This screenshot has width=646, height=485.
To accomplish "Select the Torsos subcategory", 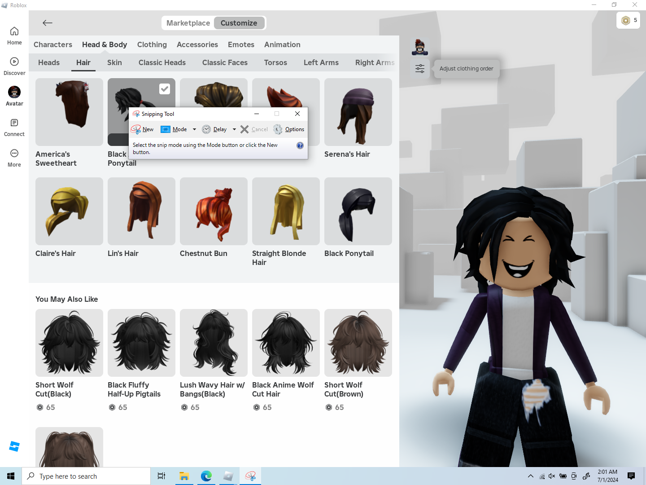I will [275, 62].
